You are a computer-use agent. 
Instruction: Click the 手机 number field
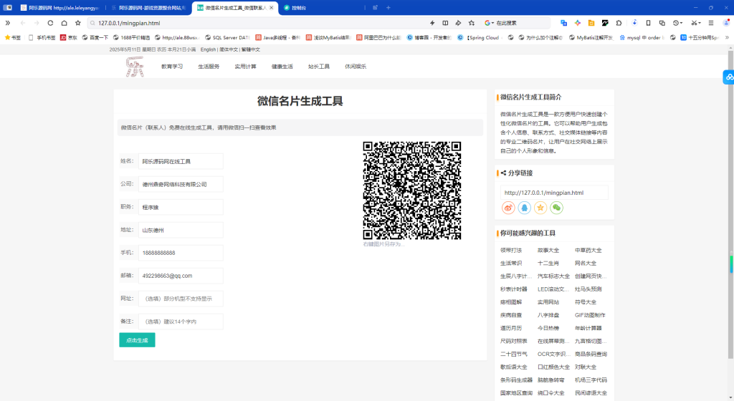[x=181, y=253]
